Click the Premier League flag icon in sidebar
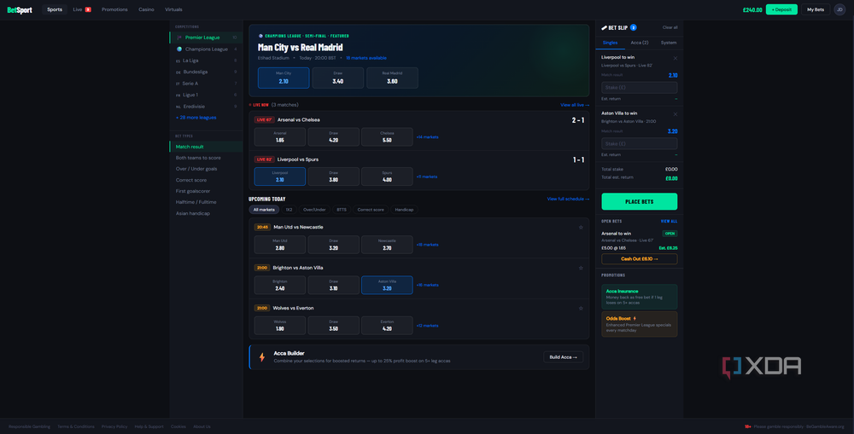The image size is (854, 434). click(x=179, y=38)
